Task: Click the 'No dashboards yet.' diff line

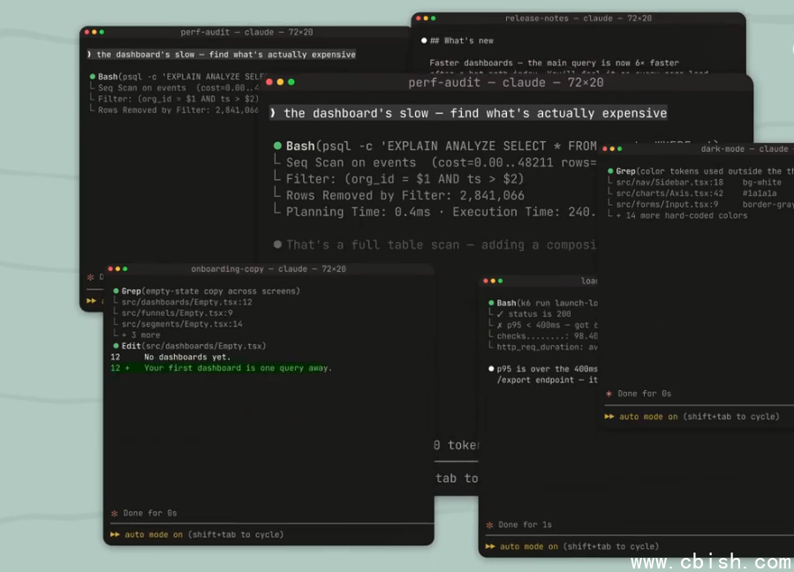Action: (187, 357)
